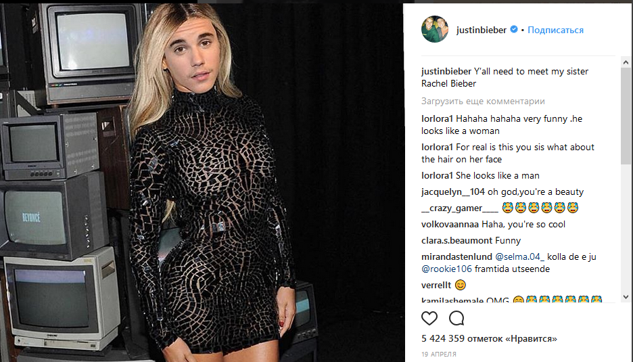Open @selma.04_ mention link
The height and width of the screenshot is (362, 633).
point(519,256)
